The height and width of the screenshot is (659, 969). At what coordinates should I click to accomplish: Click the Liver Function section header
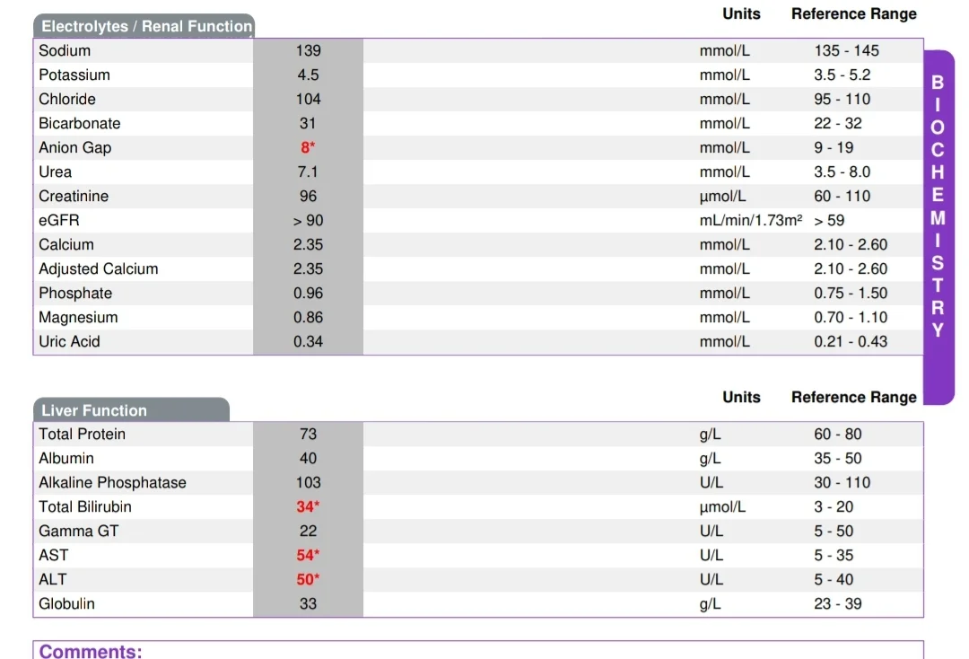coord(131,410)
